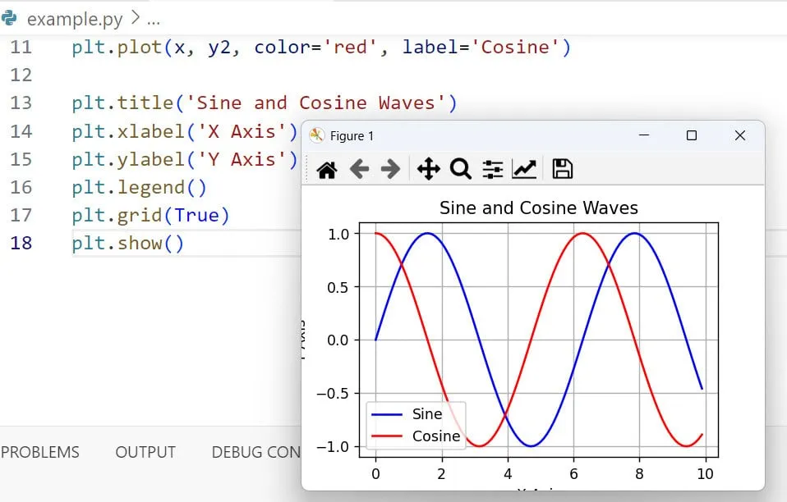Place cursor in plt.legend() code
Screen dimensions: 787x502
139,188
